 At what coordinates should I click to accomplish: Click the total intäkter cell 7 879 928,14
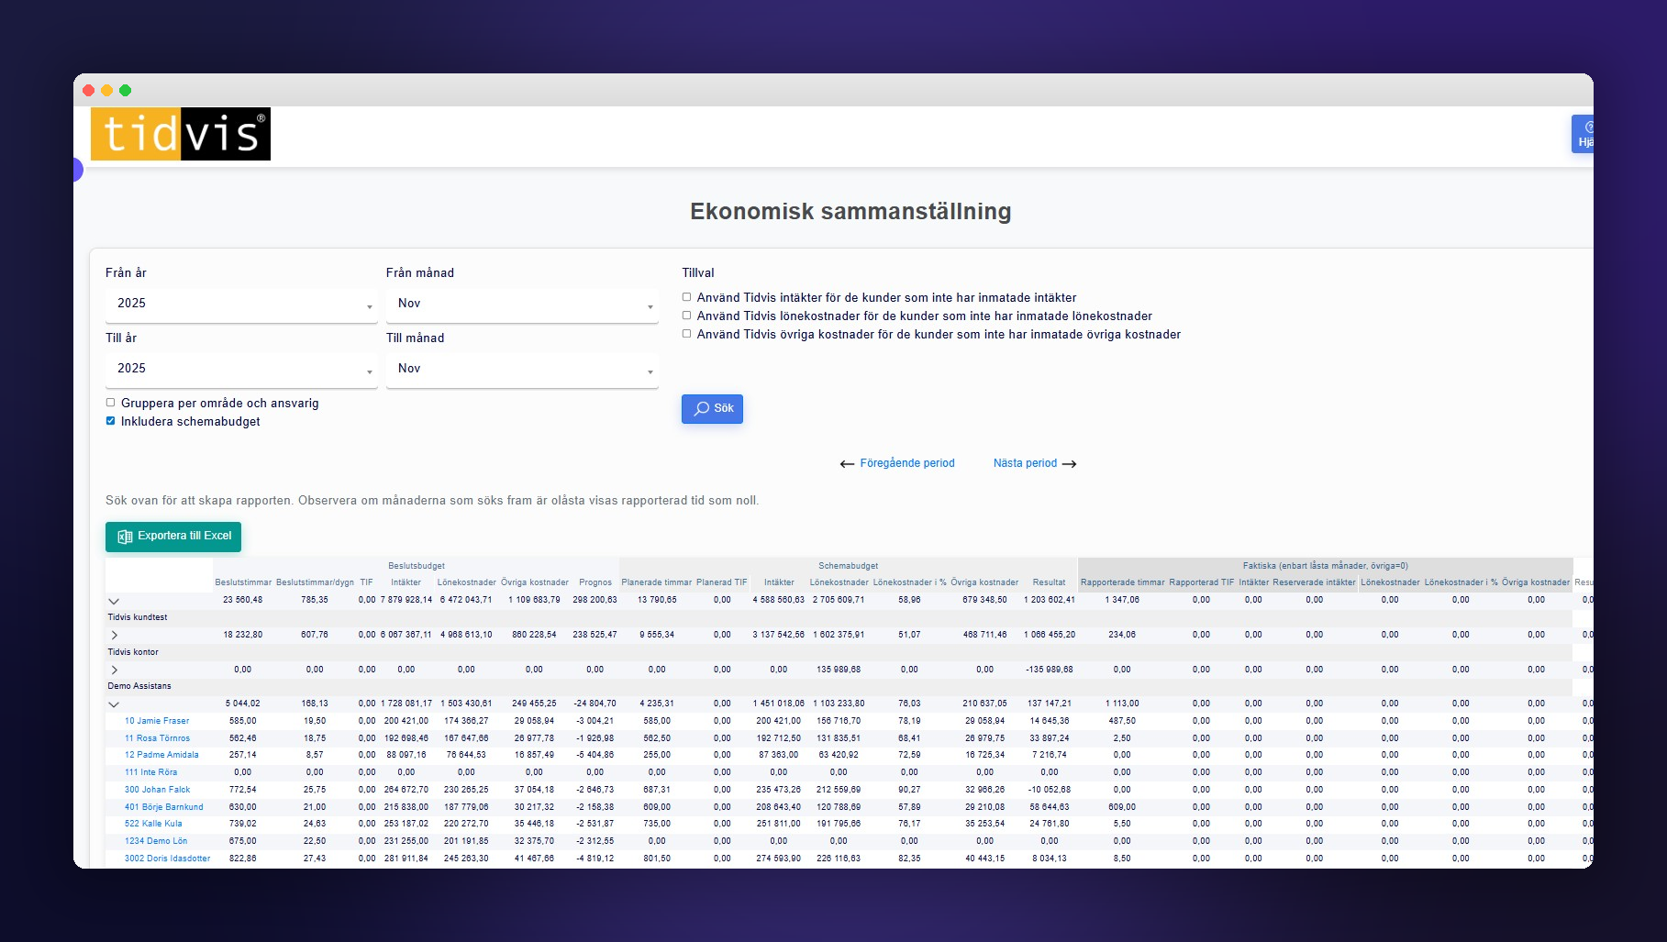[x=406, y=600]
